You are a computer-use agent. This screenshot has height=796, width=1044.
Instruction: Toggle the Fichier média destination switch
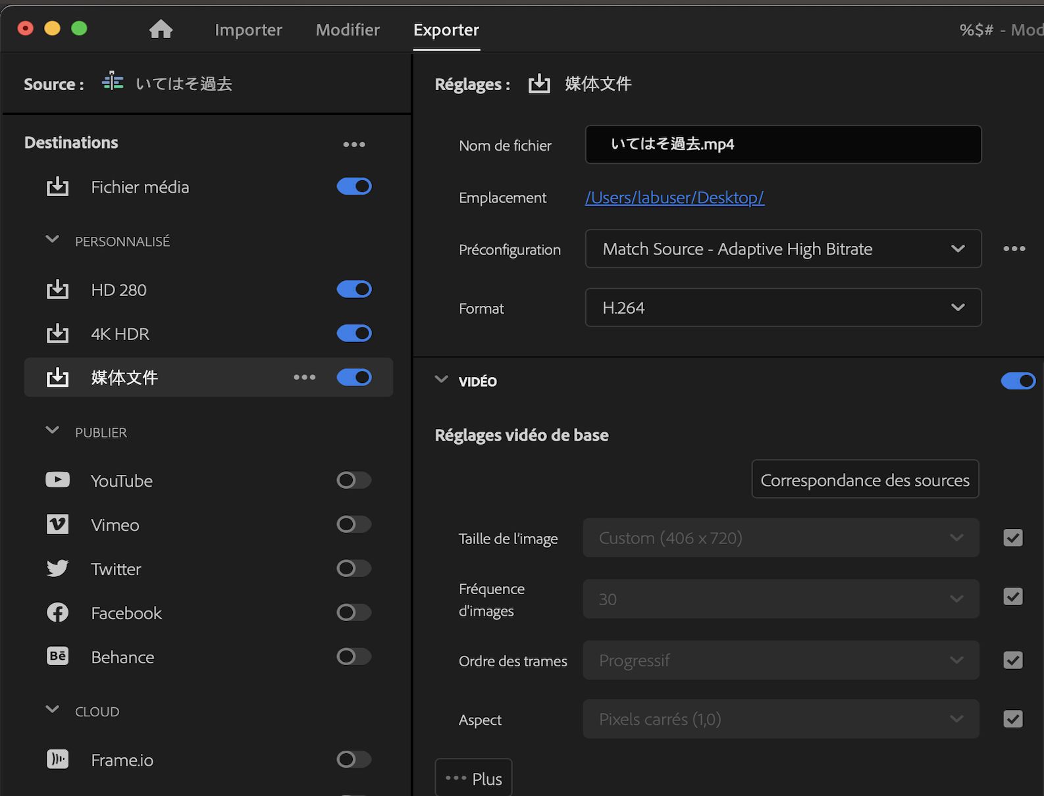pyautogui.click(x=354, y=187)
